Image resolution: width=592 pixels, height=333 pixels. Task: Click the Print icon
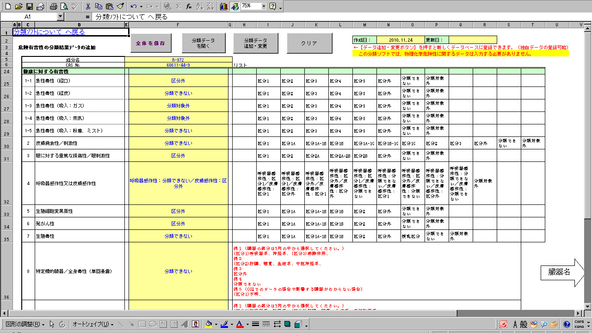54,6
